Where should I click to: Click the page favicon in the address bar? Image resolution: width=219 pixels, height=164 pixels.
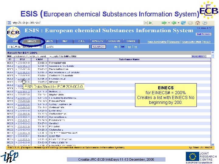click(x=9, y=23)
